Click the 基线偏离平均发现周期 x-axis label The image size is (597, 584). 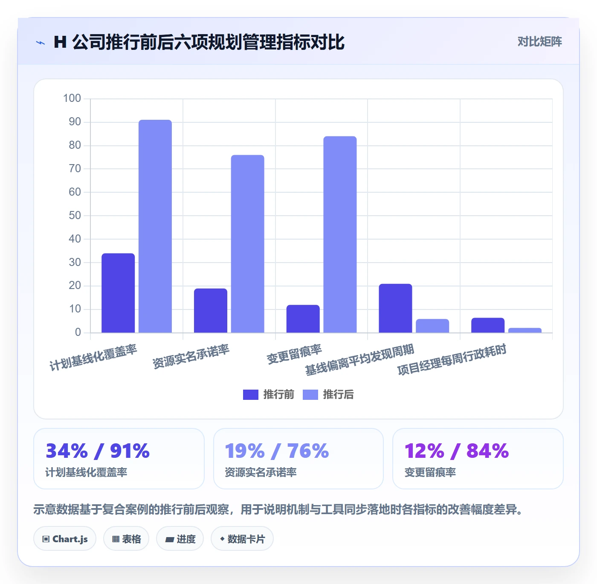click(x=359, y=360)
